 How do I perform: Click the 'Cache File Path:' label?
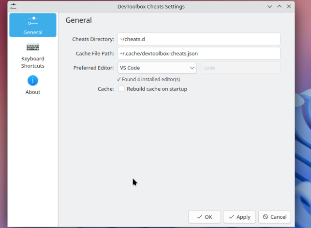point(95,54)
